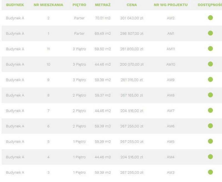Click green availability dot for apartment AM4
The width and height of the screenshot is (222, 182).
point(210,157)
